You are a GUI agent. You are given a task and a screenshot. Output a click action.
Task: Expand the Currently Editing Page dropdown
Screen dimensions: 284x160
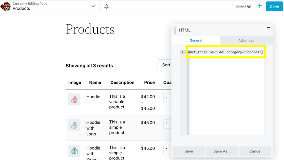click(93, 6)
